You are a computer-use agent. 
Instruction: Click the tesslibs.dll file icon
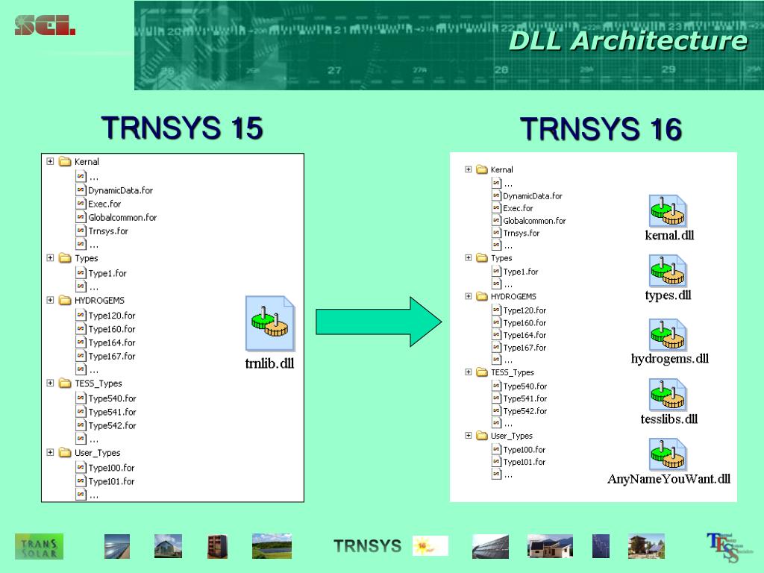point(668,395)
